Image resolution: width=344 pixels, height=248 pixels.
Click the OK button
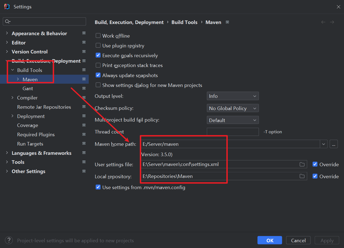pyautogui.click(x=270, y=240)
